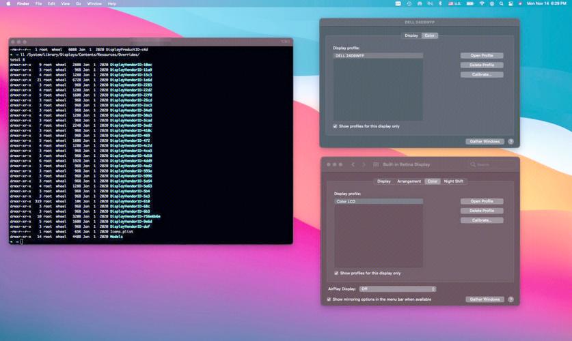Screen dimensions: 572x341
Task: Click show-all grid icon in Built-in Retina Display
Action: pos(375,164)
